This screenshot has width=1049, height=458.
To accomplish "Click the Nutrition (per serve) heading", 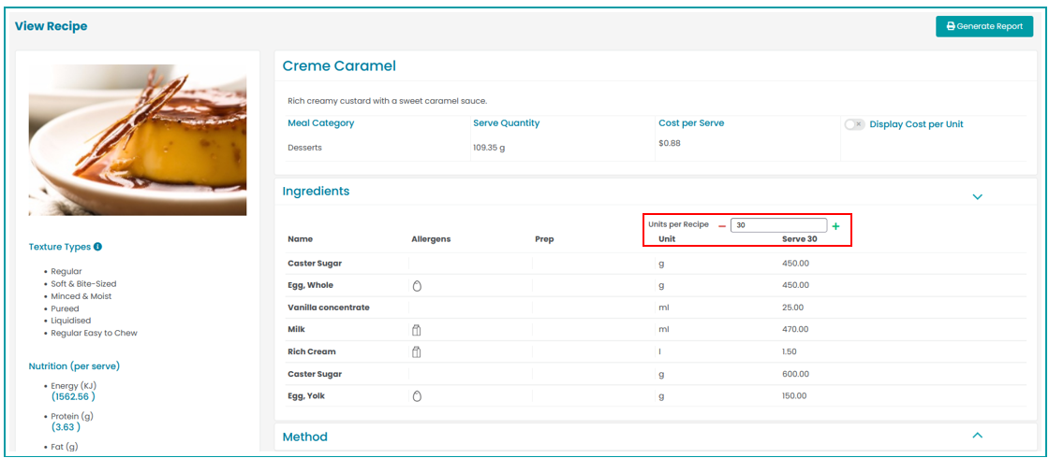I will click(74, 366).
